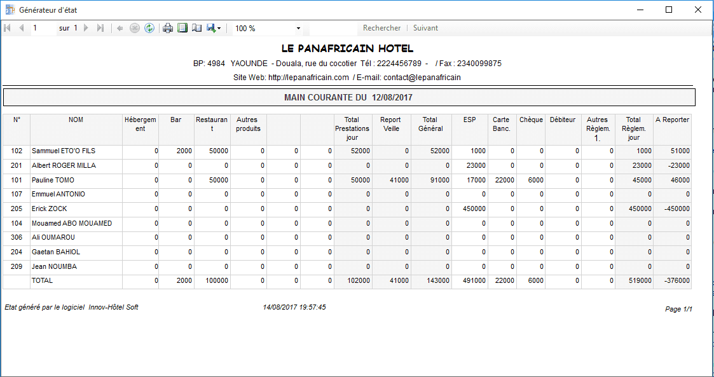Click the Albert ROGER MILLA name cell
714x377 pixels.
76,165
